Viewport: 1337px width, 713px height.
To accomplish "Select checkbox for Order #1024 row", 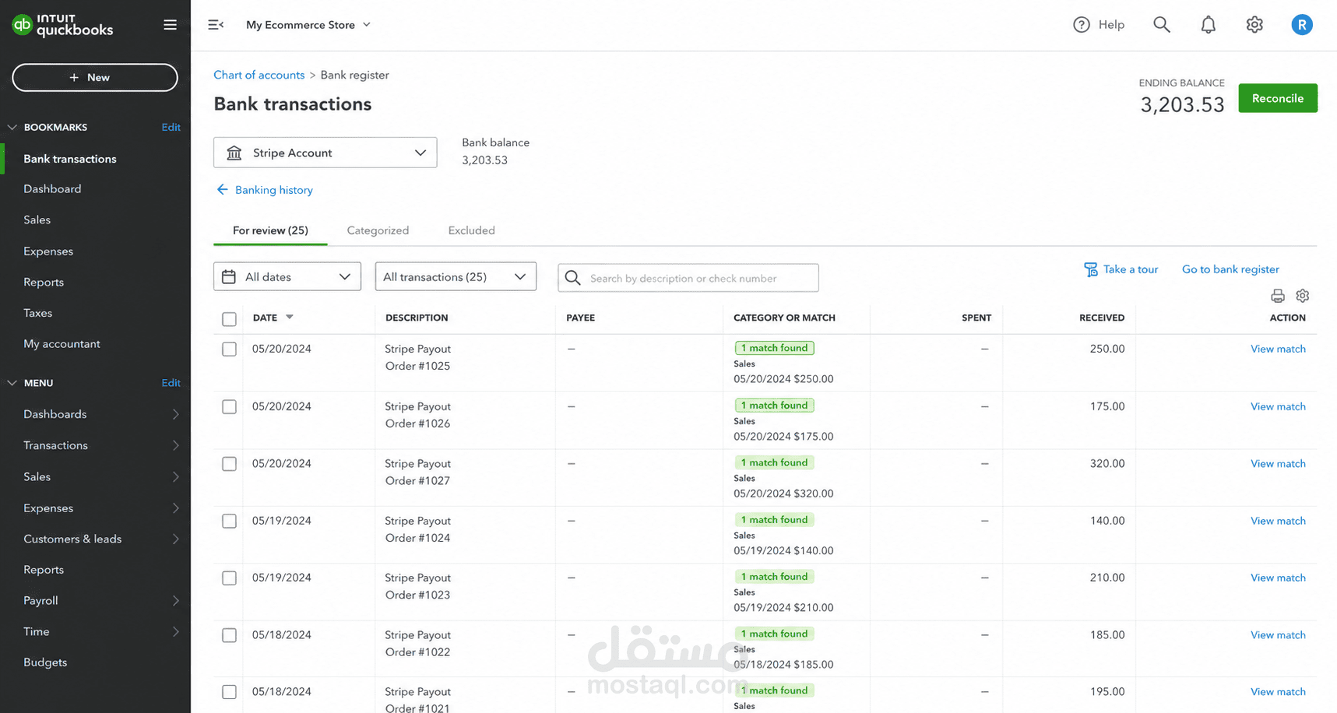I will point(229,522).
